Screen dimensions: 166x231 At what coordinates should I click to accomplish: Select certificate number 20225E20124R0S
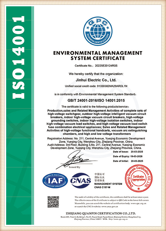106,66
